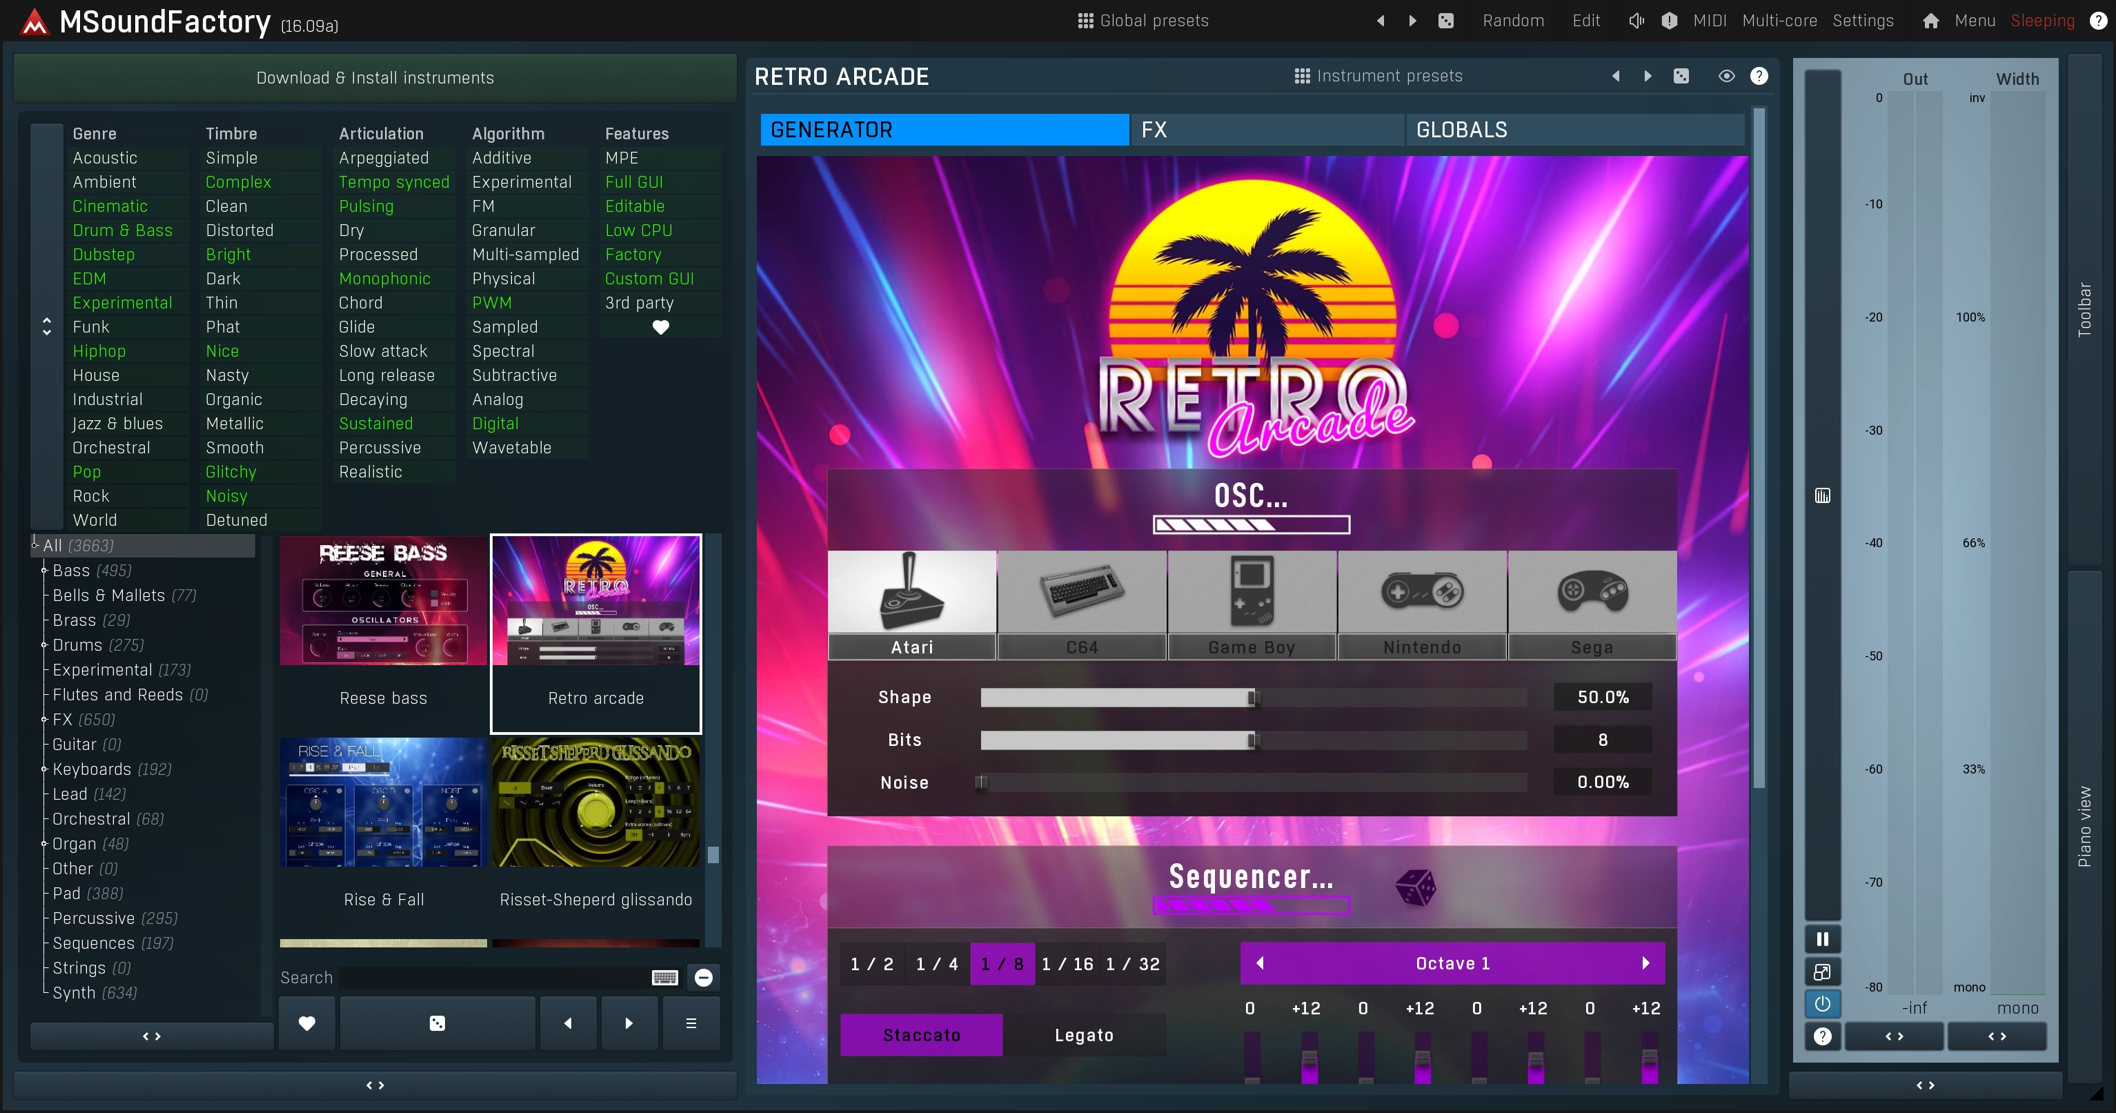Toggle the meter power button
Image resolution: width=2116 pixels, height=1113 pixels.
click(x=1822, y=1004)
